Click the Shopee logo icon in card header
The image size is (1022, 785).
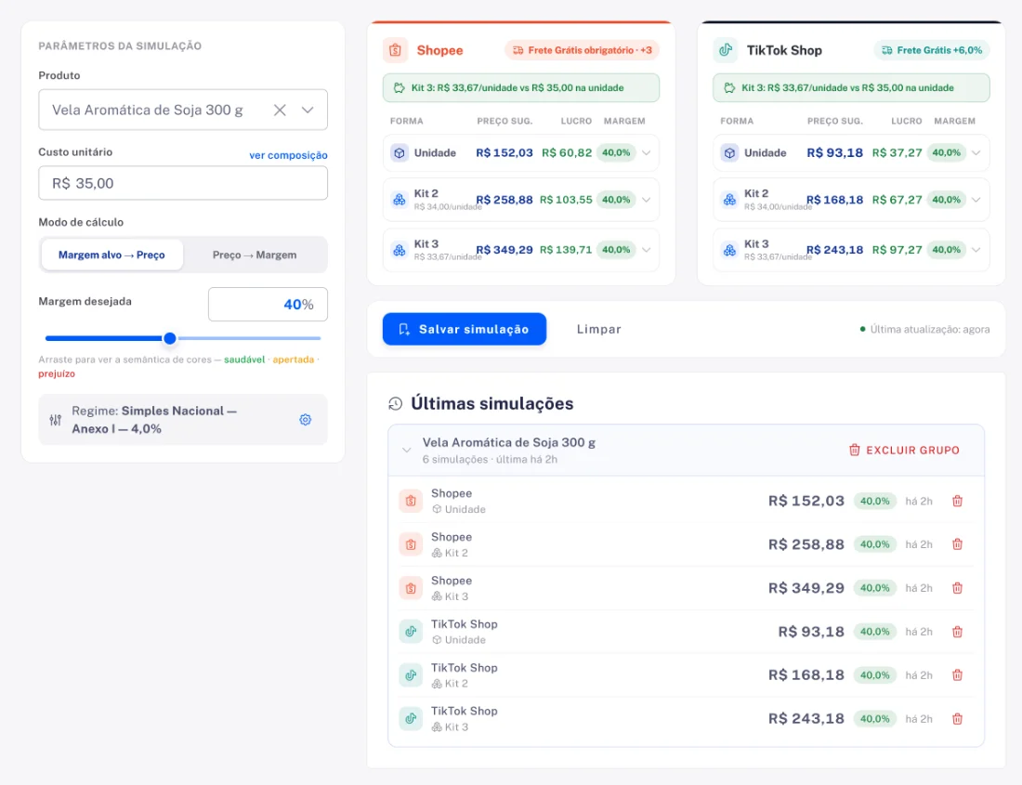tap(395, 50)
